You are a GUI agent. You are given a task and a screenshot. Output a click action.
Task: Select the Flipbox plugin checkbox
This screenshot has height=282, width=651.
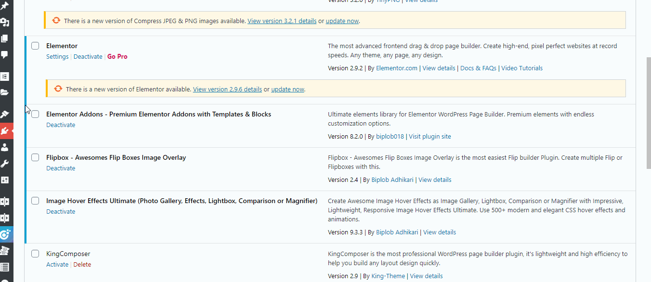(35, 157)
